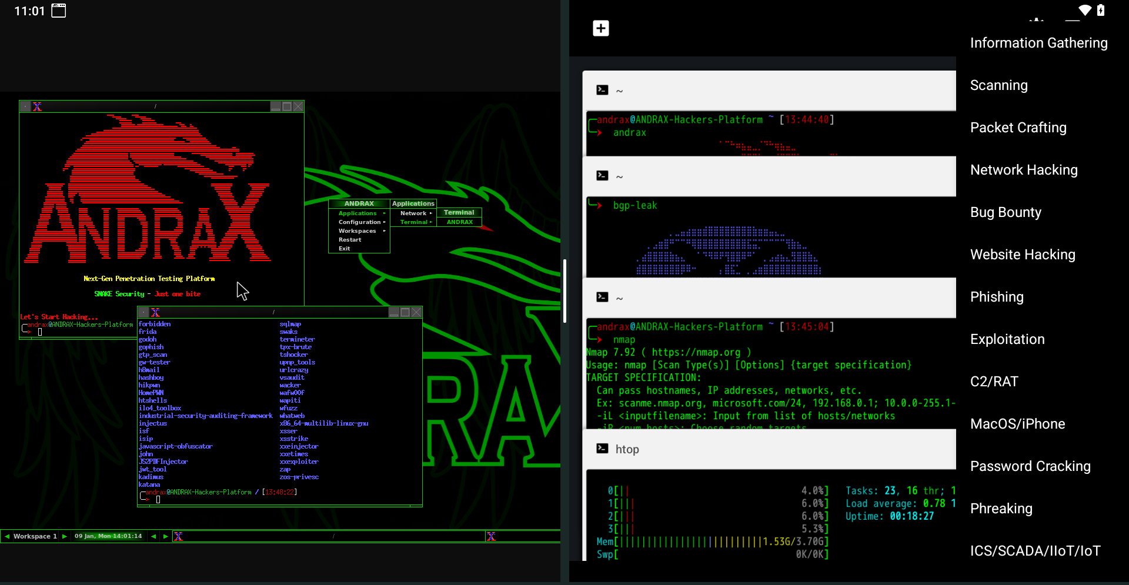Image resolution: width=1129 pixels, height=585 pixels.
Task: Select Exit from the ANDRAX menu
Action: (x=344, y=248)
